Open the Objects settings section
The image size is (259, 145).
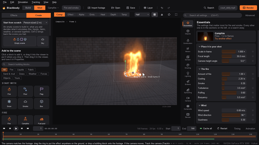(x=188, y=32)
